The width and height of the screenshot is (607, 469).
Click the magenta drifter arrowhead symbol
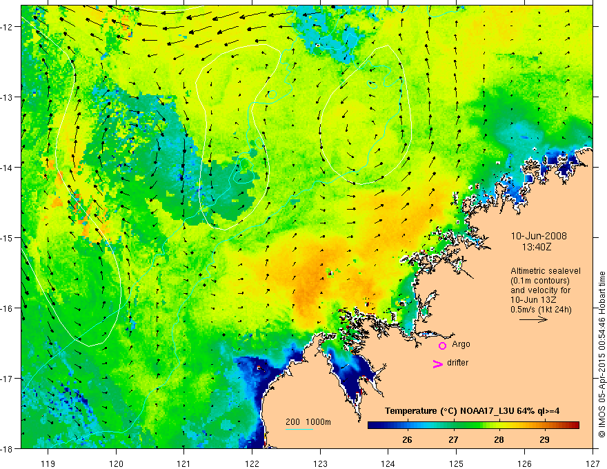click(x=438, y=363)
